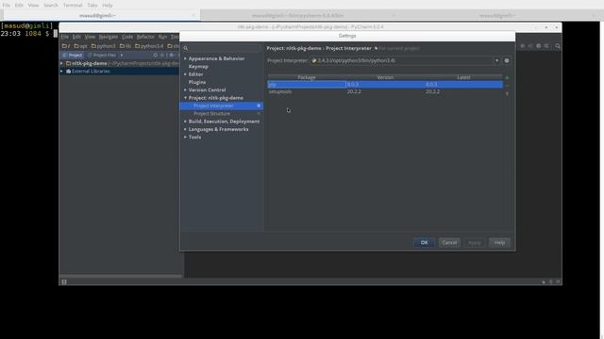
Task: Click tool window toggle icon in status bar
Action: 64,282
